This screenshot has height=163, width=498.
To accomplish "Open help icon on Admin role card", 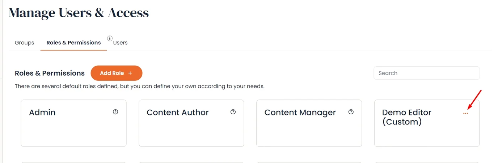I will click(x=115, y=112).
